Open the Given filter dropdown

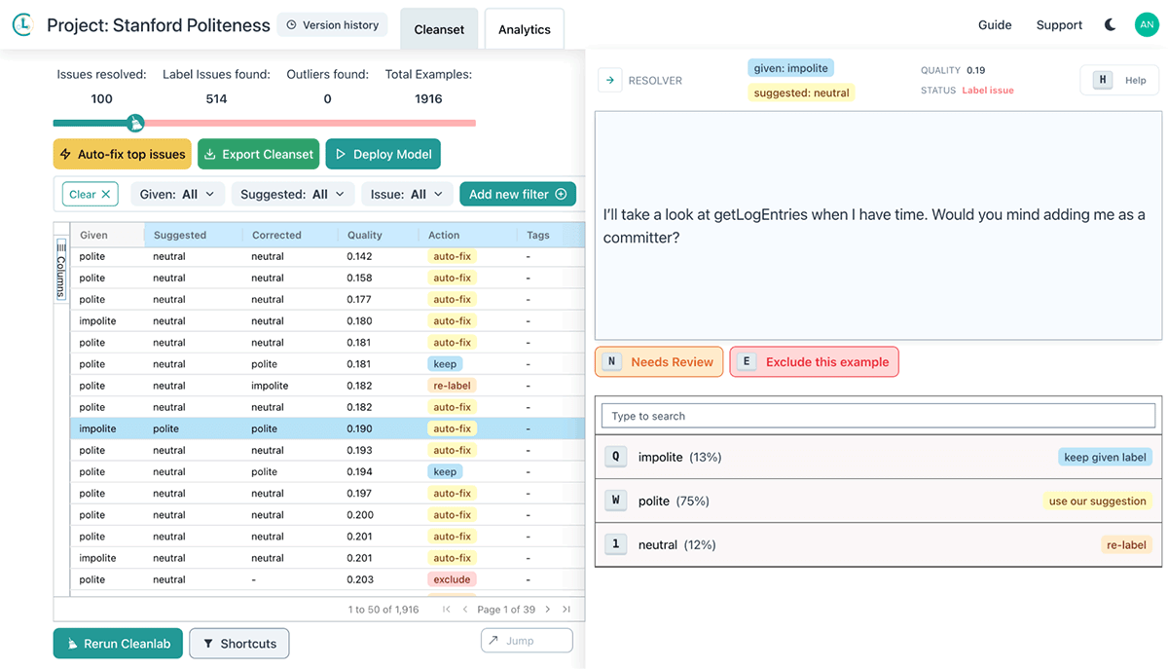pyautogui.click(x=177, y=195)
